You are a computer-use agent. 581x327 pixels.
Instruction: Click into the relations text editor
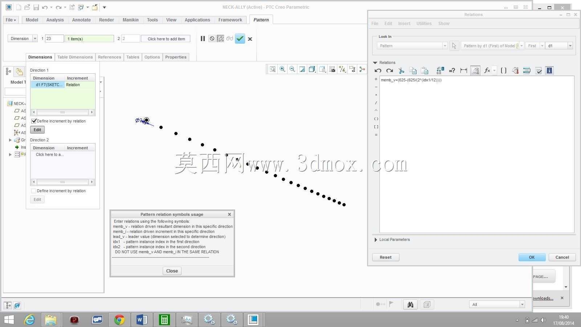pos(477,154)
